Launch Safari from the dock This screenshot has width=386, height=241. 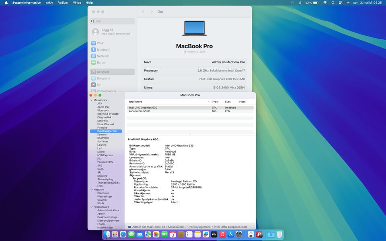(123, 234)
